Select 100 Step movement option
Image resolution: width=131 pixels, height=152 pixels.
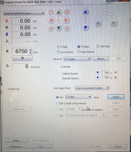103,47
